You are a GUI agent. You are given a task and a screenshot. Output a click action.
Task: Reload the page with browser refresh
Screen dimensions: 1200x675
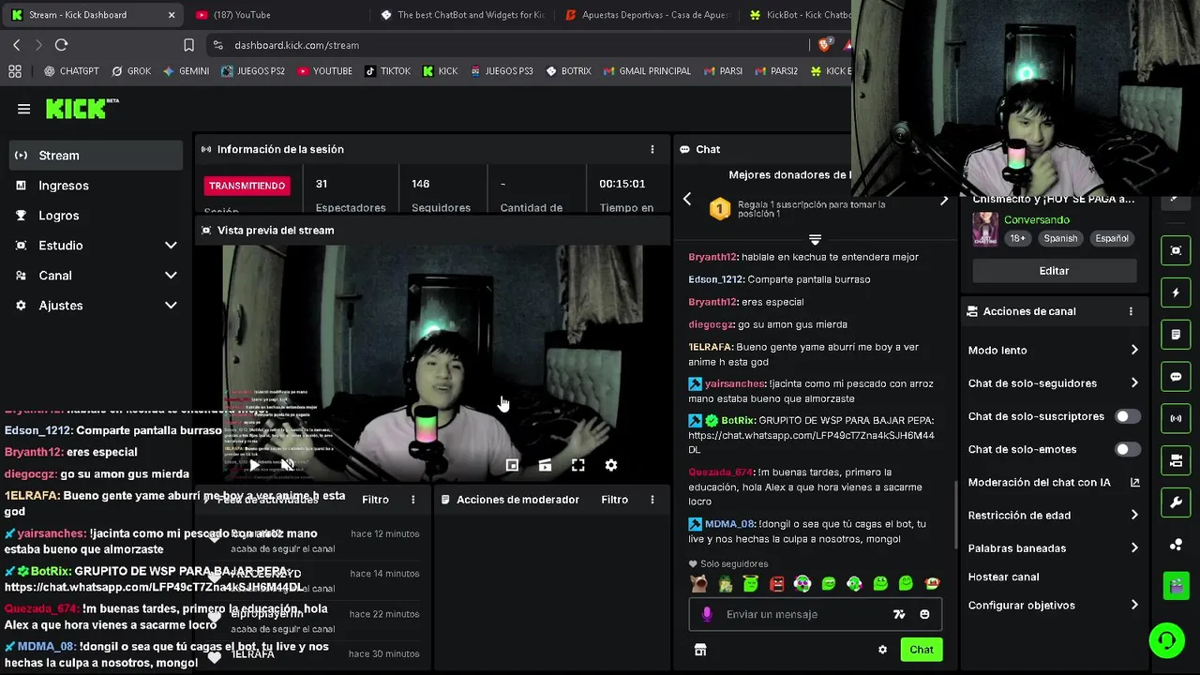tap(62, 45)
